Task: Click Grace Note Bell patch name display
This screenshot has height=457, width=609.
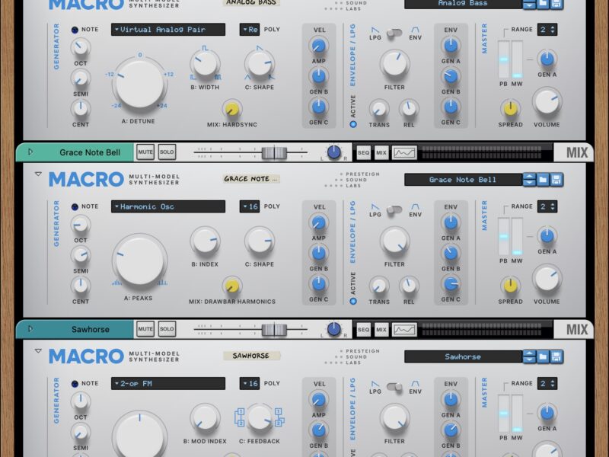Action: click(x=463, y=180)
